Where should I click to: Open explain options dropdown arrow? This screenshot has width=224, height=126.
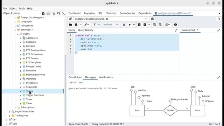pyautogui.click(x=149, y=24)
